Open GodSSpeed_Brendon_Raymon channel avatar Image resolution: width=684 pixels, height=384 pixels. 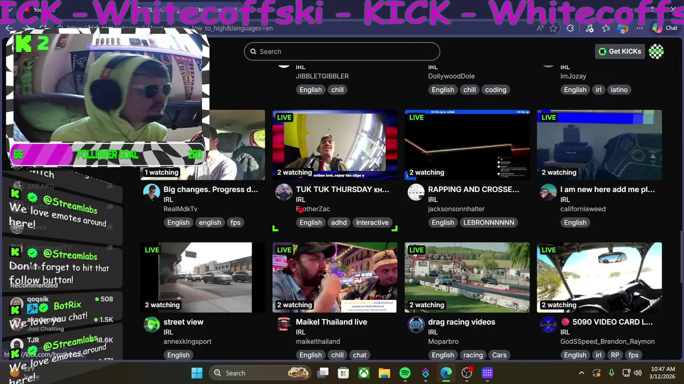point(548,324)
